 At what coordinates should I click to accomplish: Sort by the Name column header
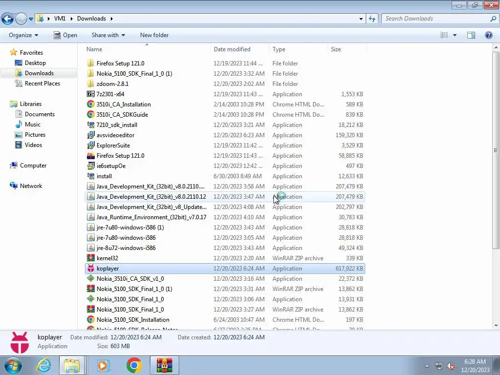coord(147,49)
